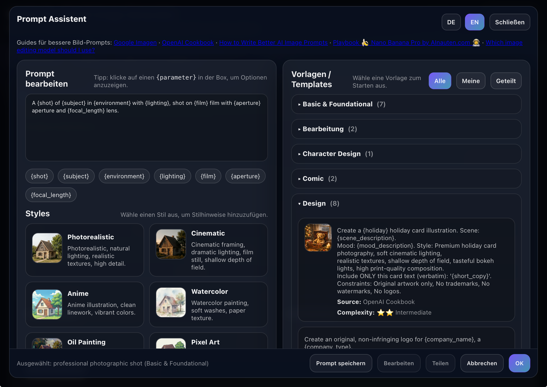Click the Photorealistic house thumbnail

[47, 248]
